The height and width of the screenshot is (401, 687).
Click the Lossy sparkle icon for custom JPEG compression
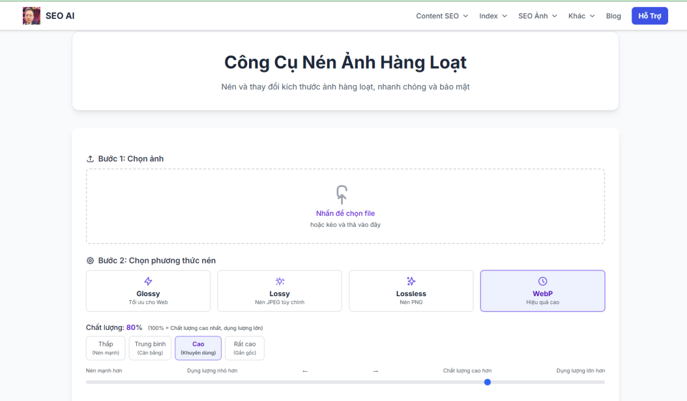pos(279,281)
